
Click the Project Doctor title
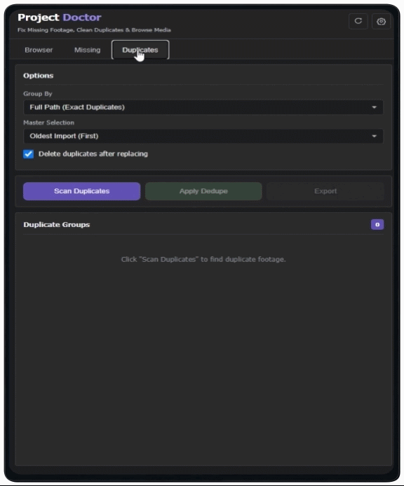tap(60, 18)
